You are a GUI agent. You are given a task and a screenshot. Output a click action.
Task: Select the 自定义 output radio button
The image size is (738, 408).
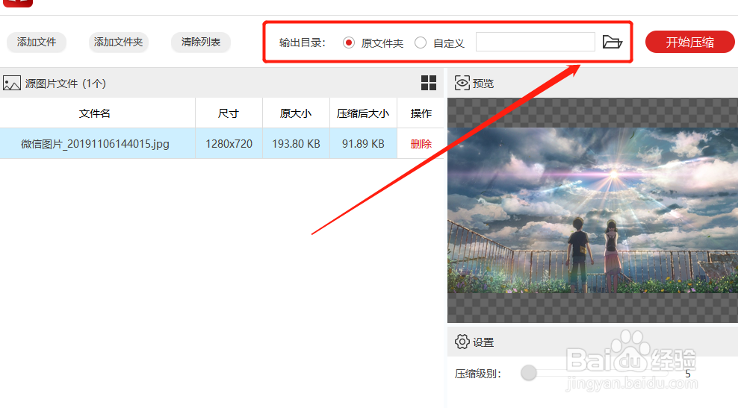coord(421,43)
